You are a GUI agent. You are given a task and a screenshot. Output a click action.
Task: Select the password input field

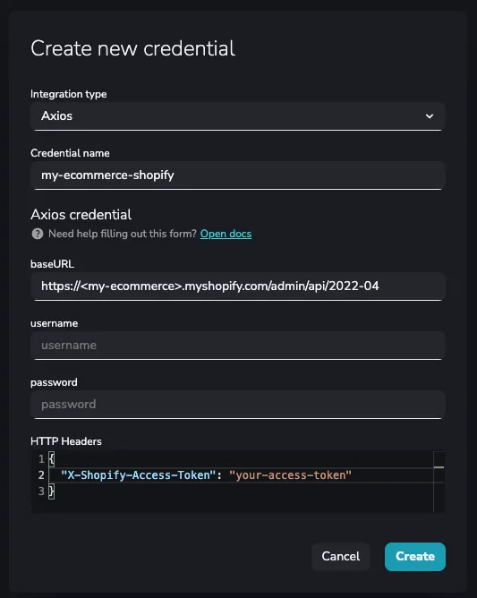pyautogui.click(x=238, y=405)
